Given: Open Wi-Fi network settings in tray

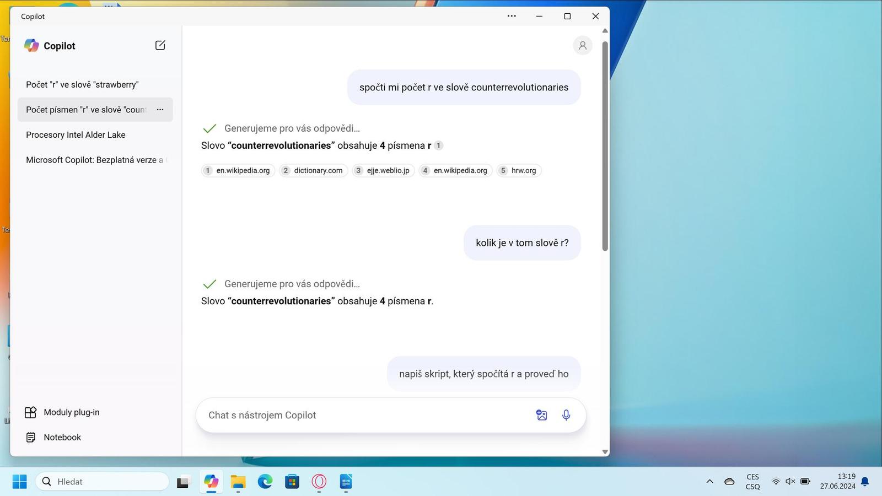Looking at the screenshot, I should (776, 482).
